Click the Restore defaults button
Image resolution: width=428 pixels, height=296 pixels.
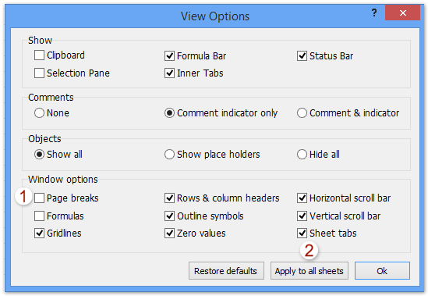(x=226, y=271)
